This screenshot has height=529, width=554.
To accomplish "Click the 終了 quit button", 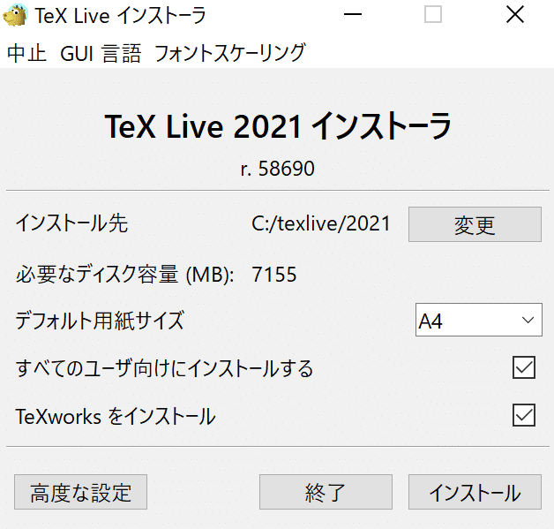I will pyautogui.click(x=326, y=492).
